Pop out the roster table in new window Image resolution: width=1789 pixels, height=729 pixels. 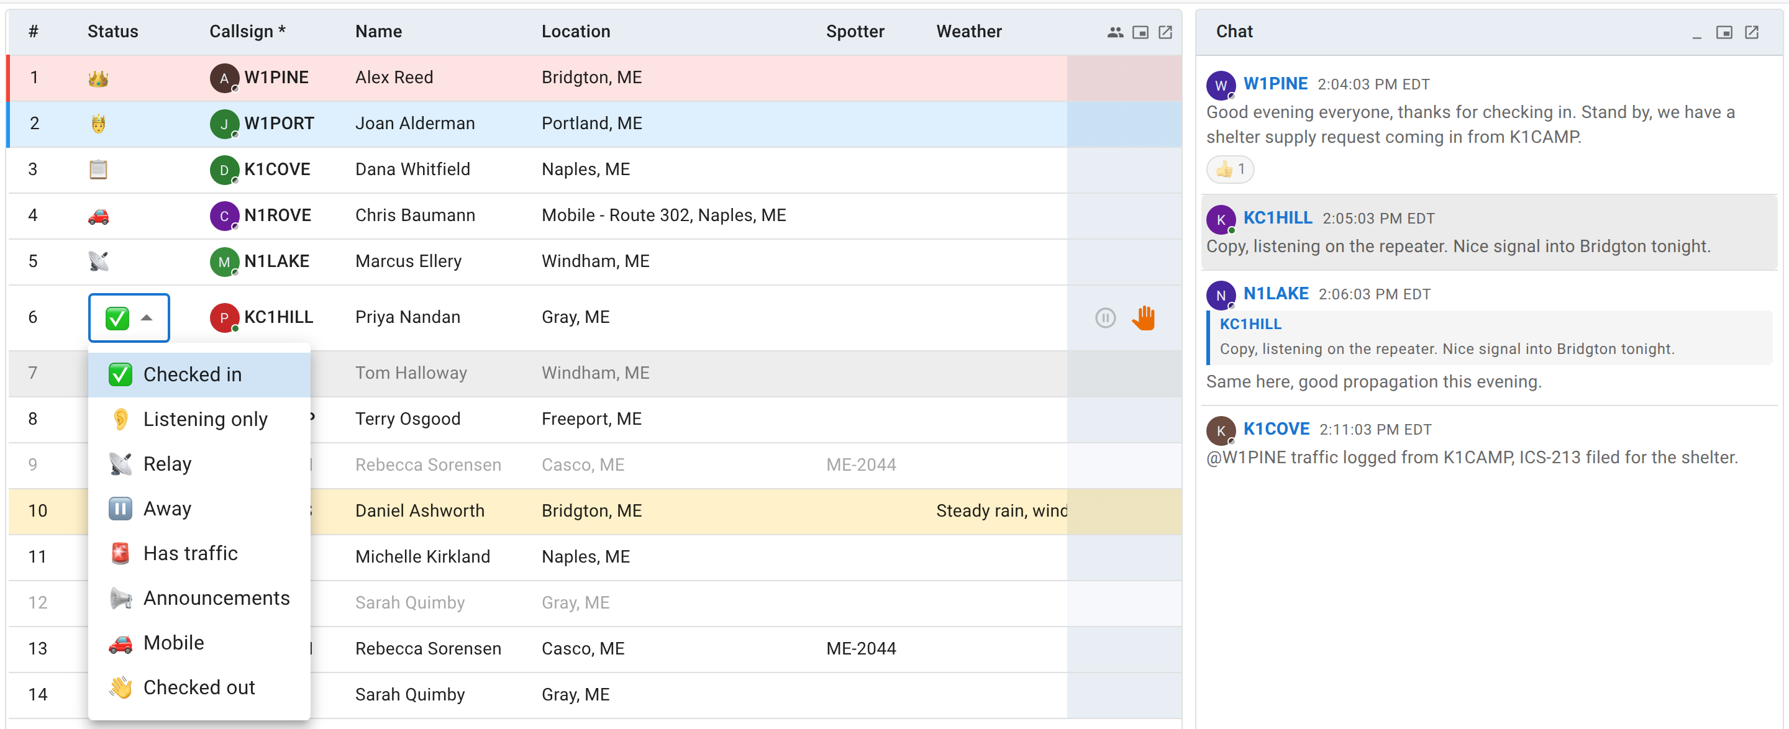(1165, 32)
